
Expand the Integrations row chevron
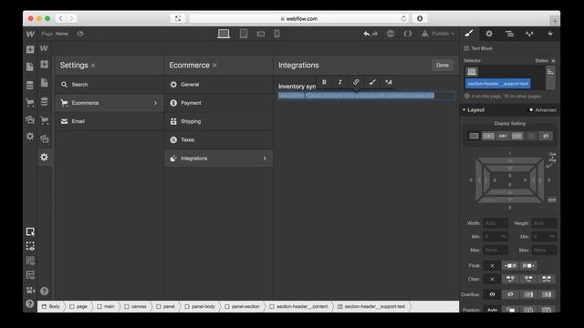tap(265, 159)
